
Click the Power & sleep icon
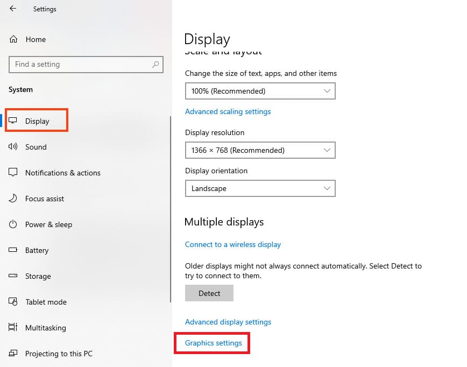13,224
